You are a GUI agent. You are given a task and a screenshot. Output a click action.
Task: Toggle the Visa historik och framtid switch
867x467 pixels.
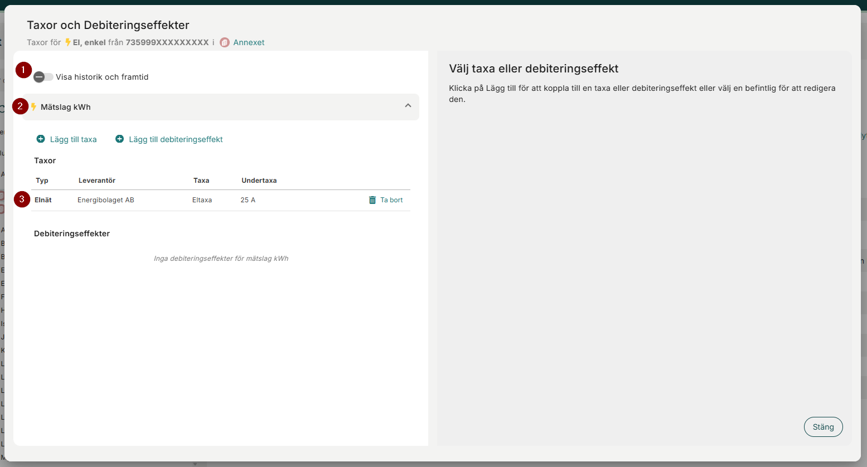pyautogui.click(x=43, y=77)
